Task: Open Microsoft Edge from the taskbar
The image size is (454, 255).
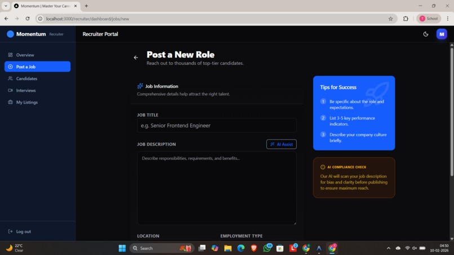Action: coord(241,248)
